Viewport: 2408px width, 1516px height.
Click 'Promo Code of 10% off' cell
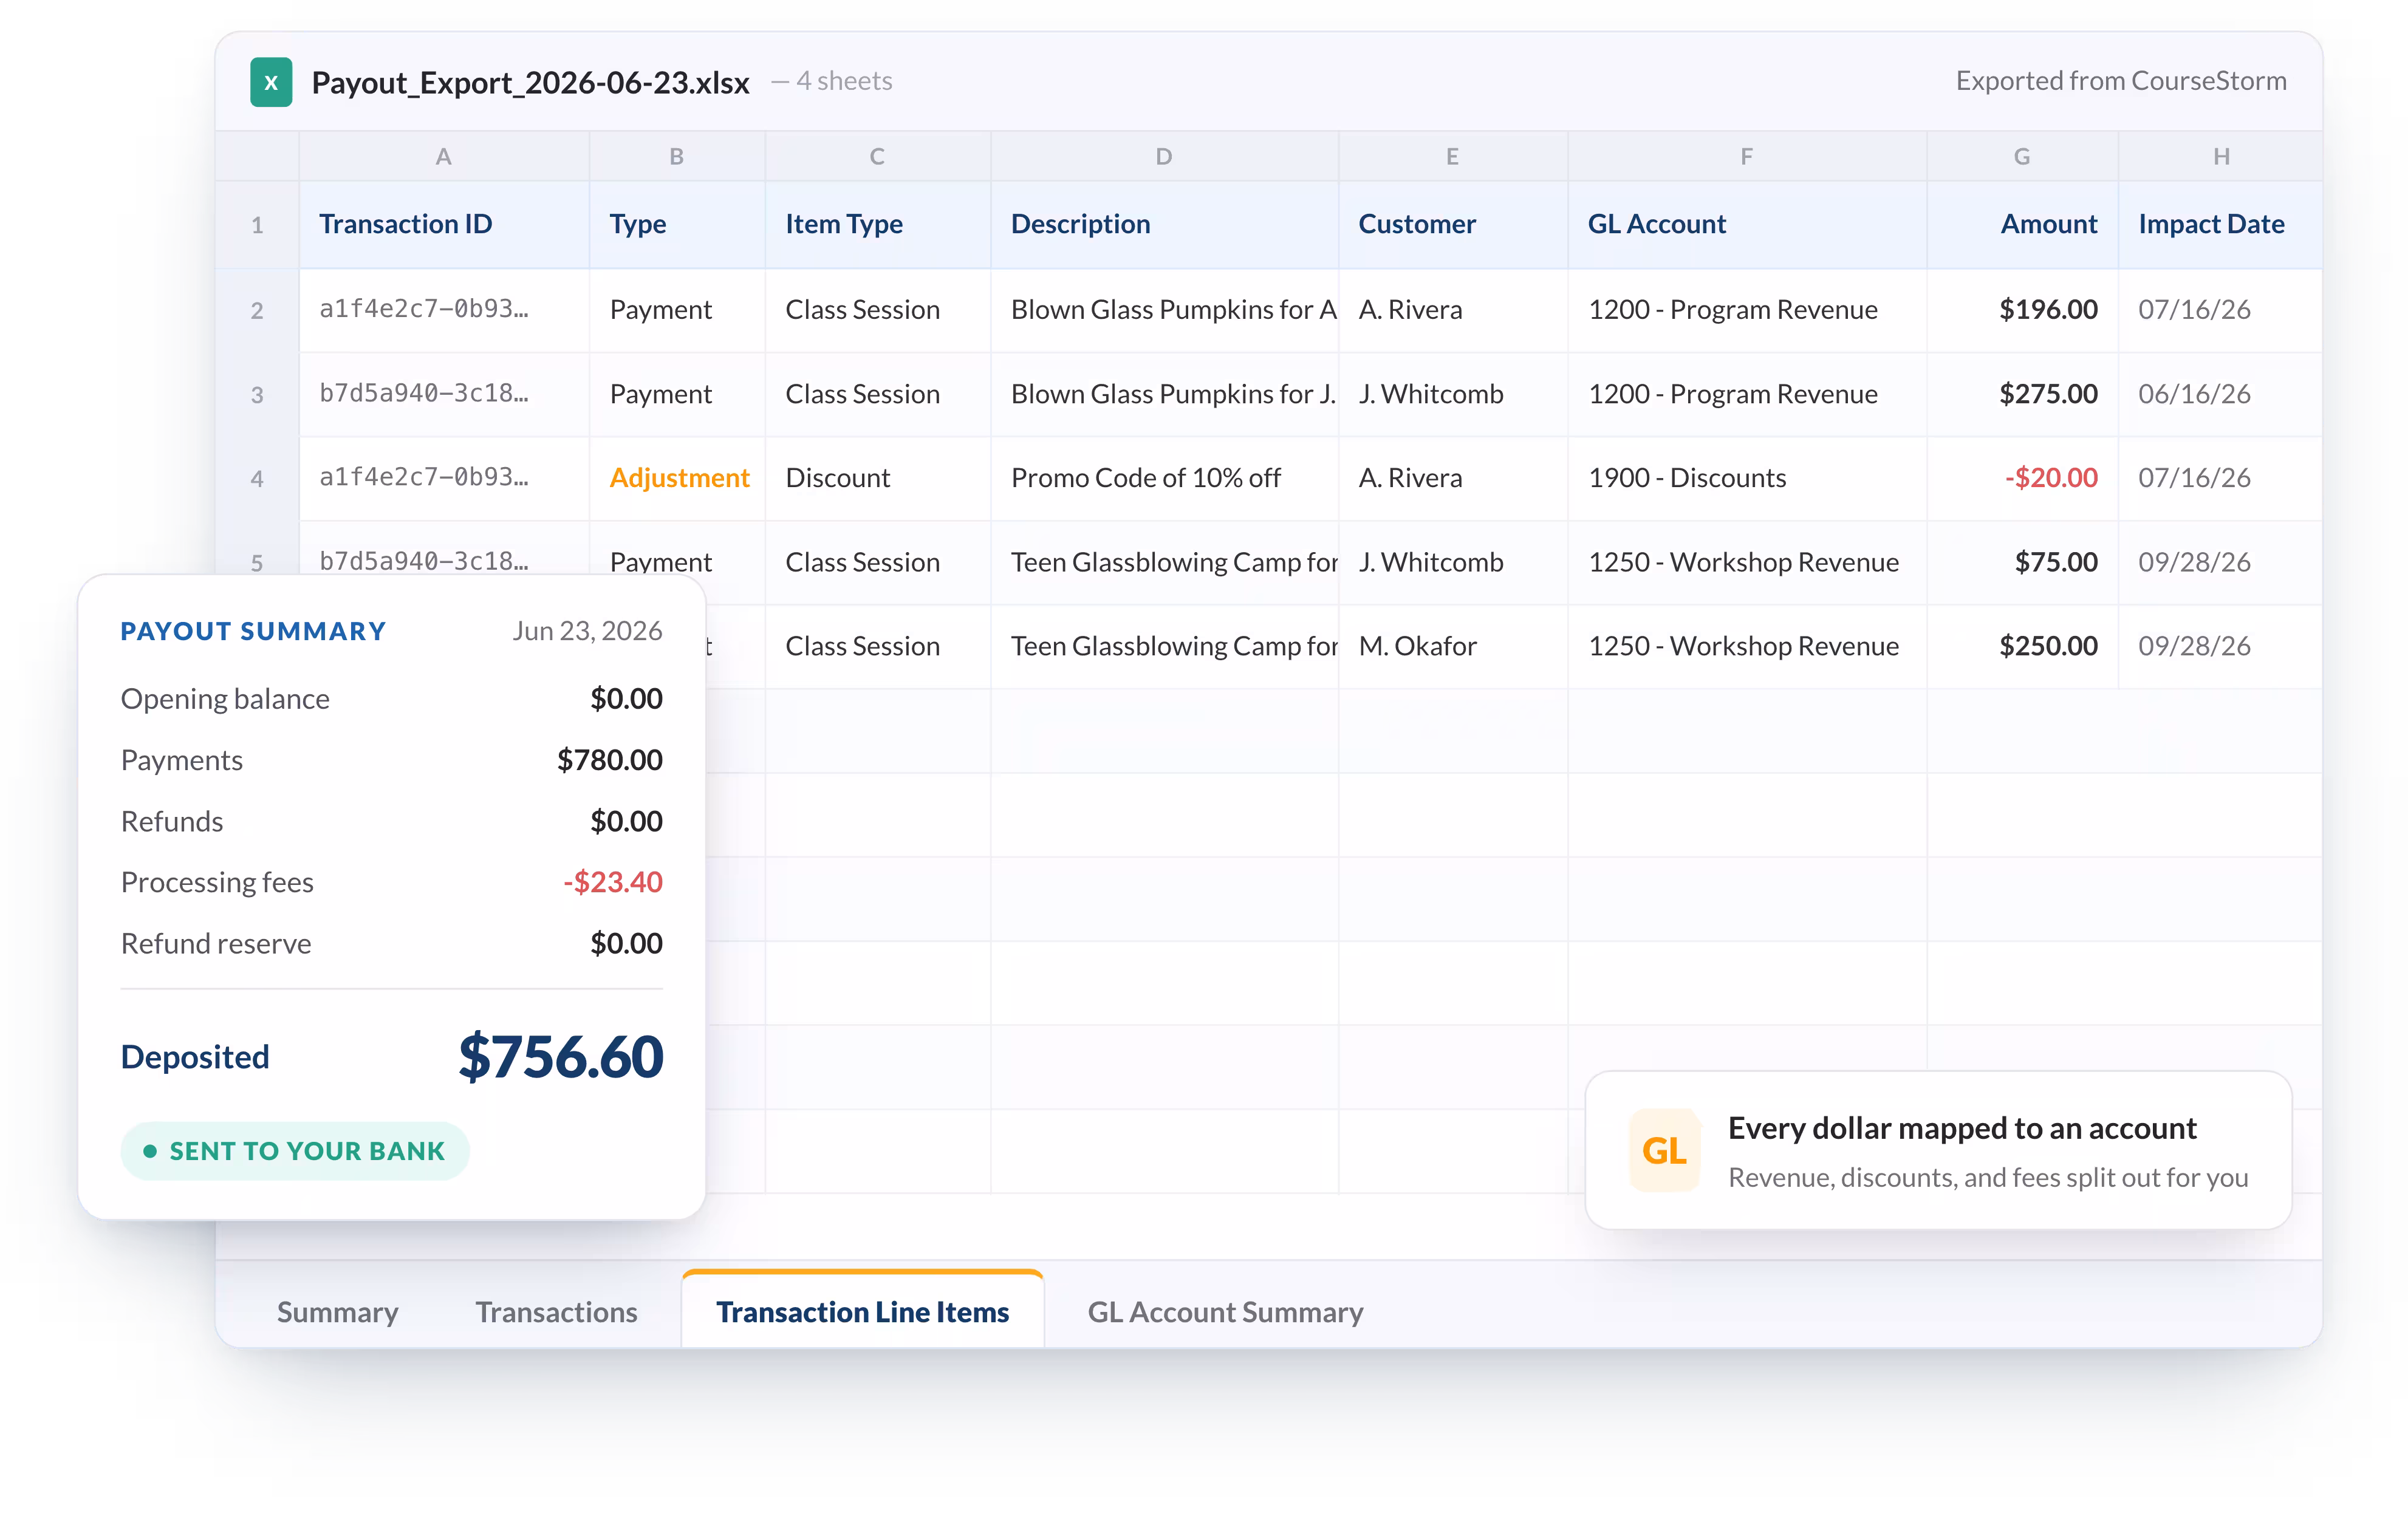(x=1164, y=478)
